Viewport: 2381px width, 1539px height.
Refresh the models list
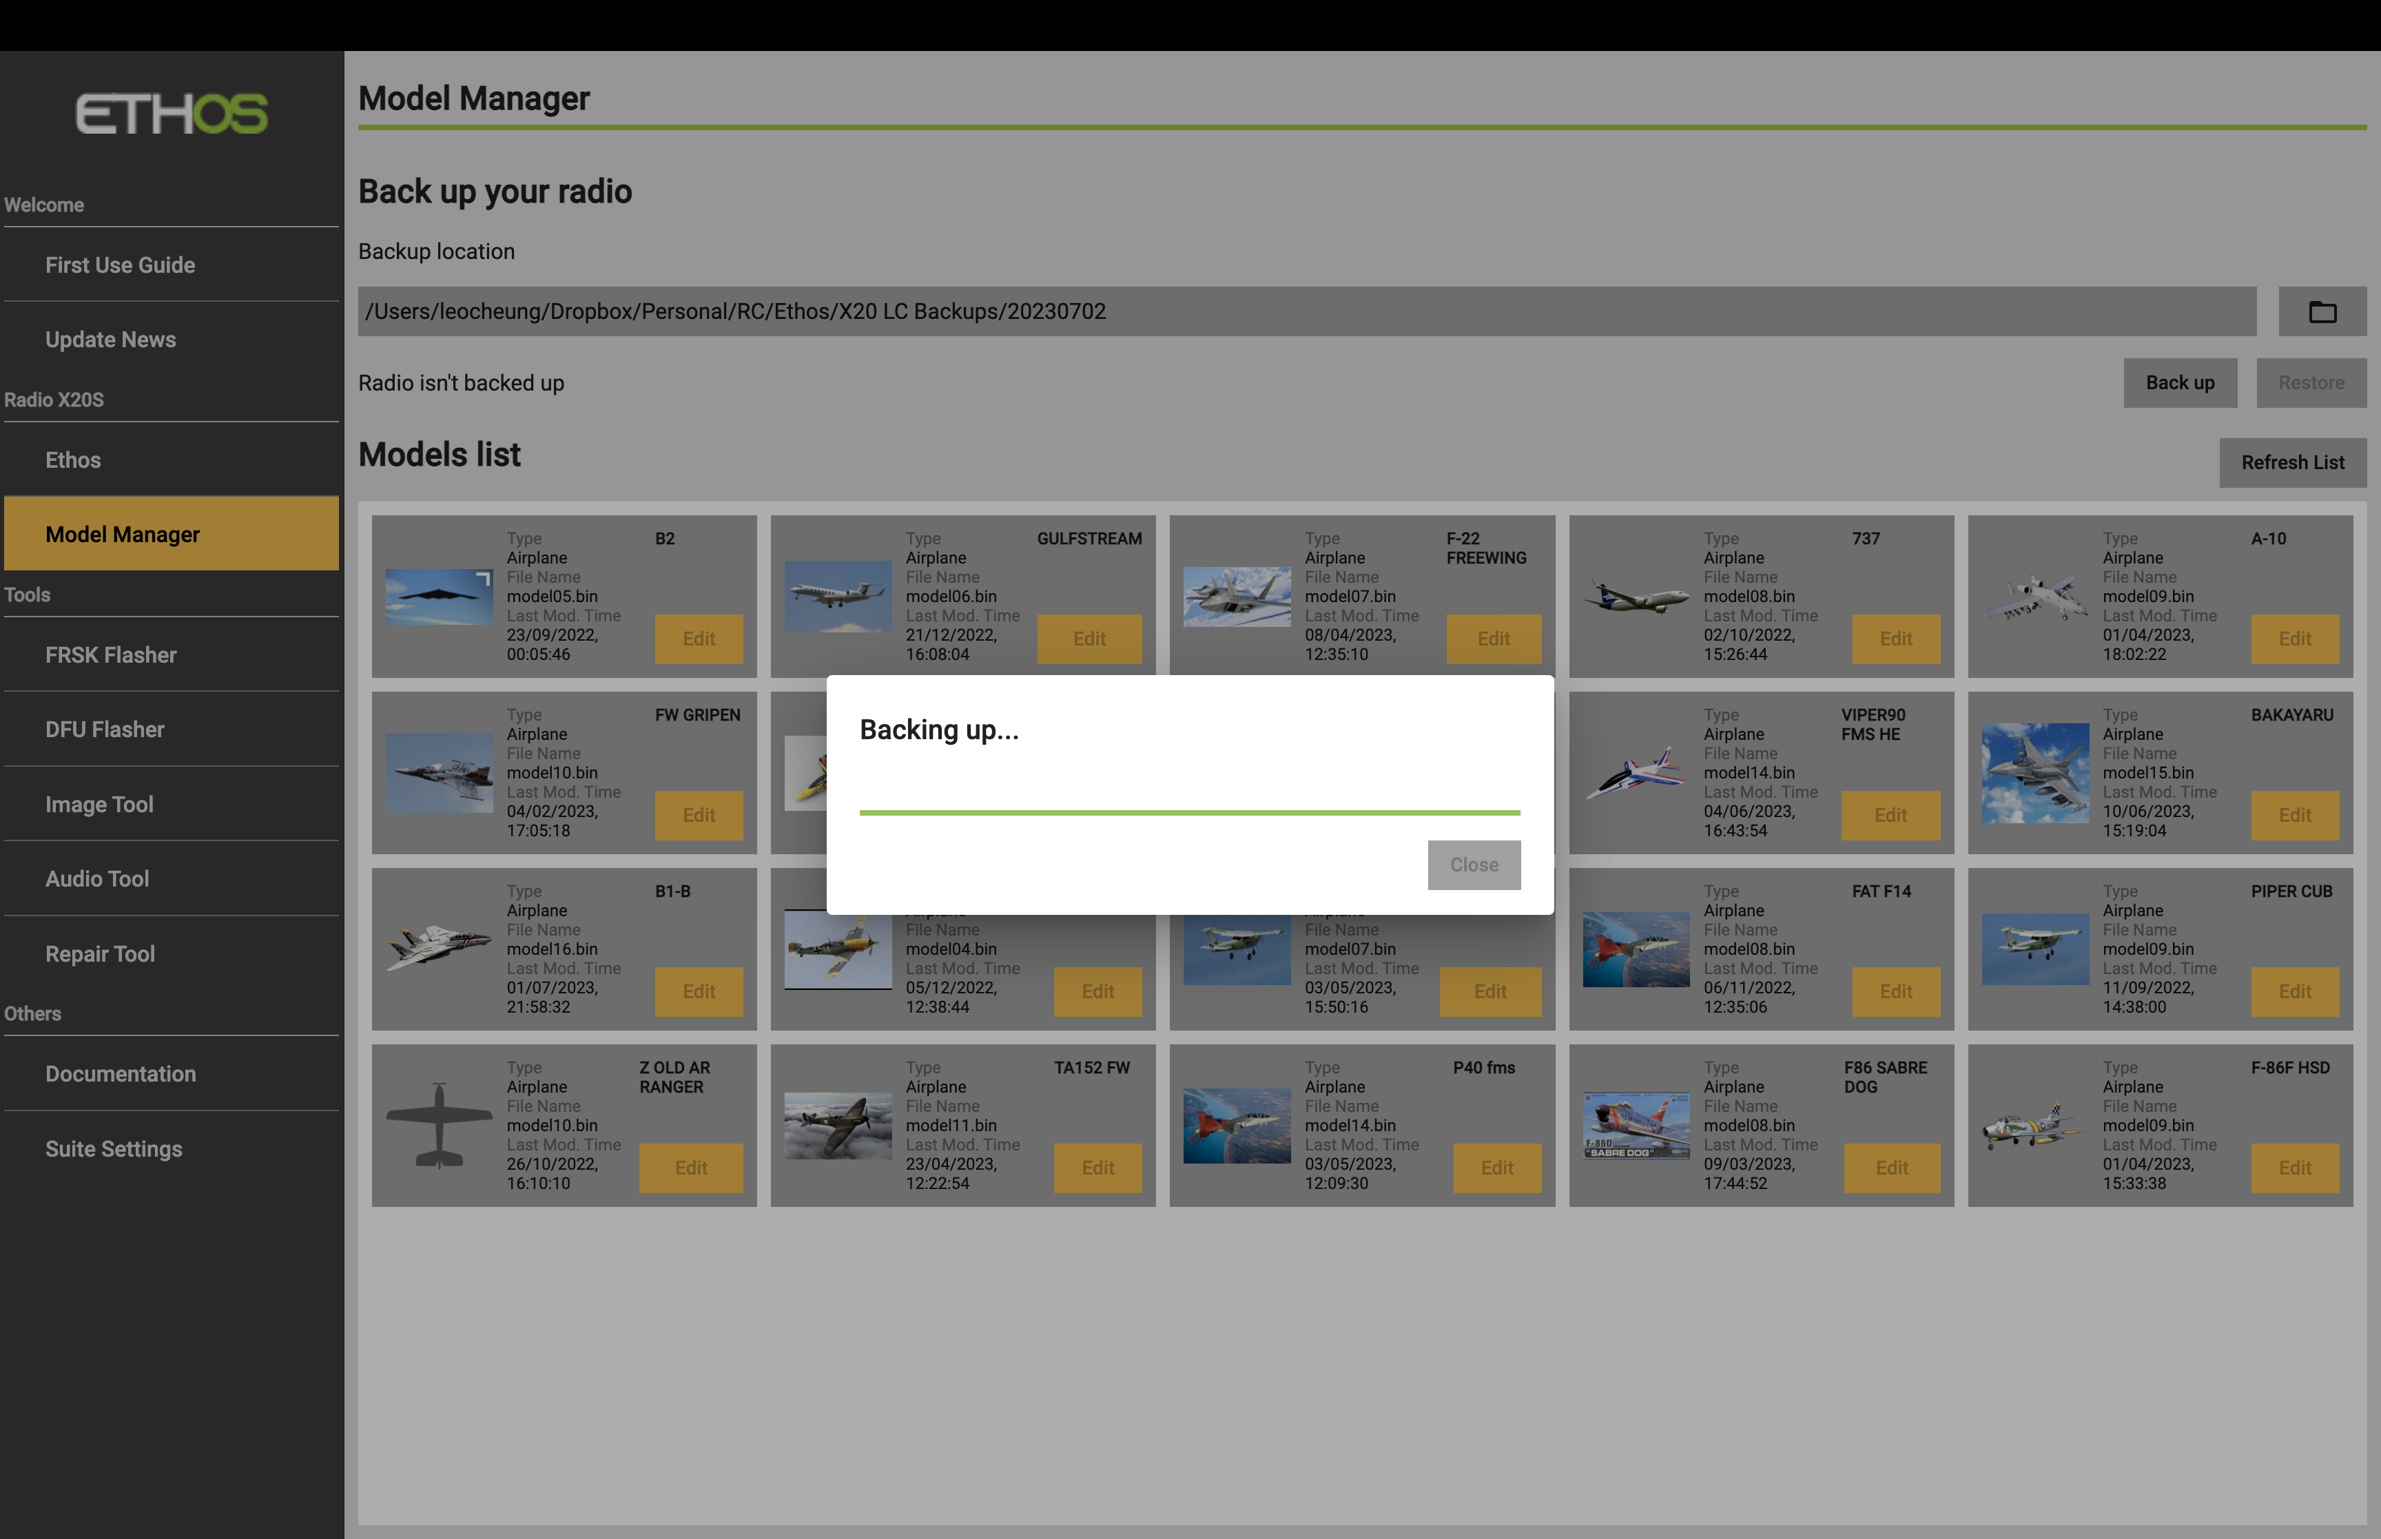coord(2292,463)
